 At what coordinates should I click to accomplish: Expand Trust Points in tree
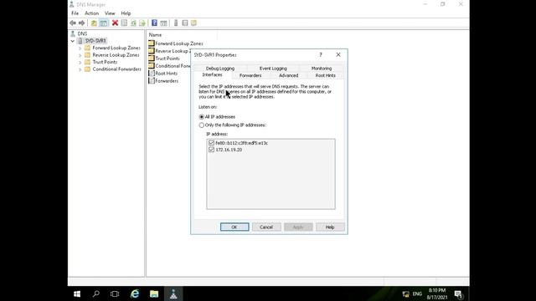coord(80,63)
